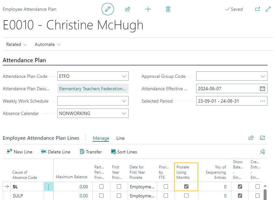Open the share options icon

[x=128, y=9]
